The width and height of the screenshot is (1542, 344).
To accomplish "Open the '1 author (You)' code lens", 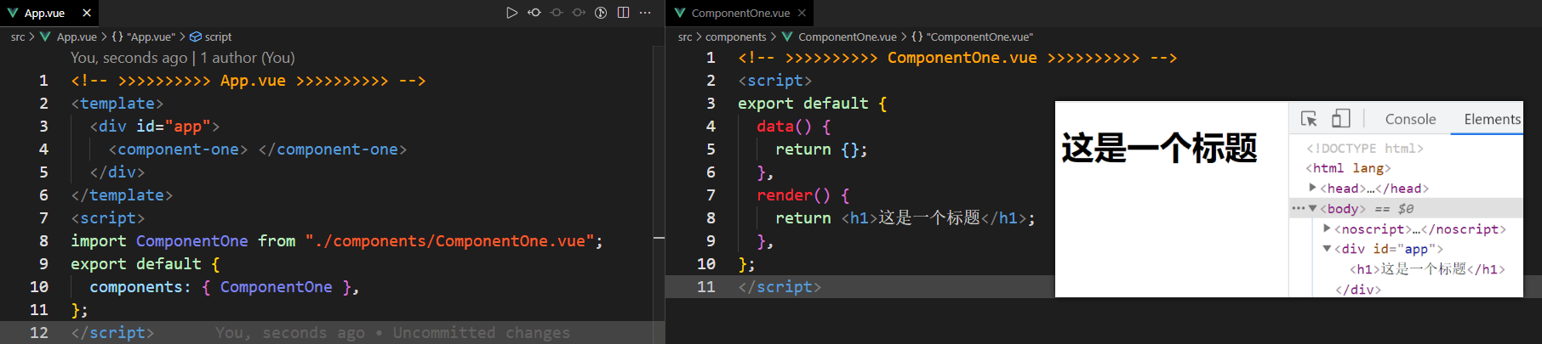I will pyautogui.click(x=248, y=58).
